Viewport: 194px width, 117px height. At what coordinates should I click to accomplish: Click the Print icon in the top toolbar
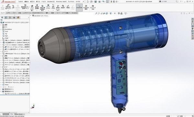click(99, 2)
